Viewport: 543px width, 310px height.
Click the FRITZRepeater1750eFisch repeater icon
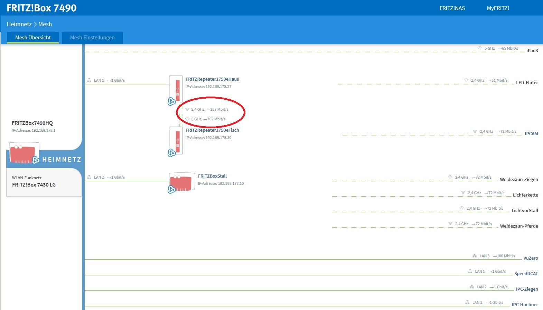click(176, 140)
